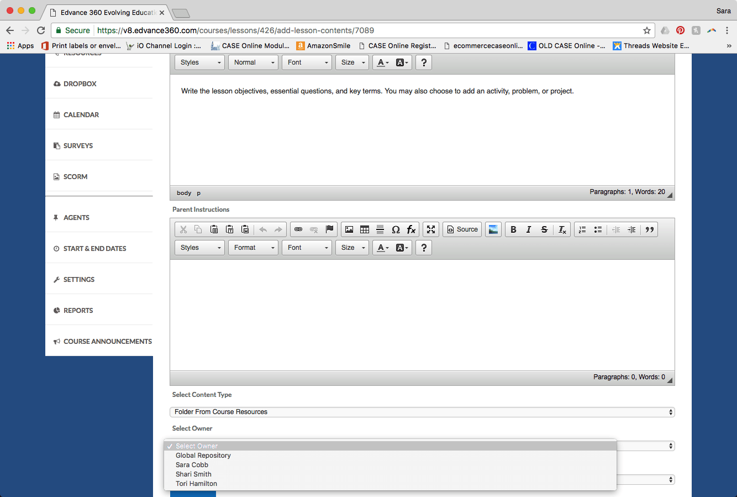Choose Sara Cobb from the owner list
This screenshot has width=737, height=497.
click(x=192, y=465)
